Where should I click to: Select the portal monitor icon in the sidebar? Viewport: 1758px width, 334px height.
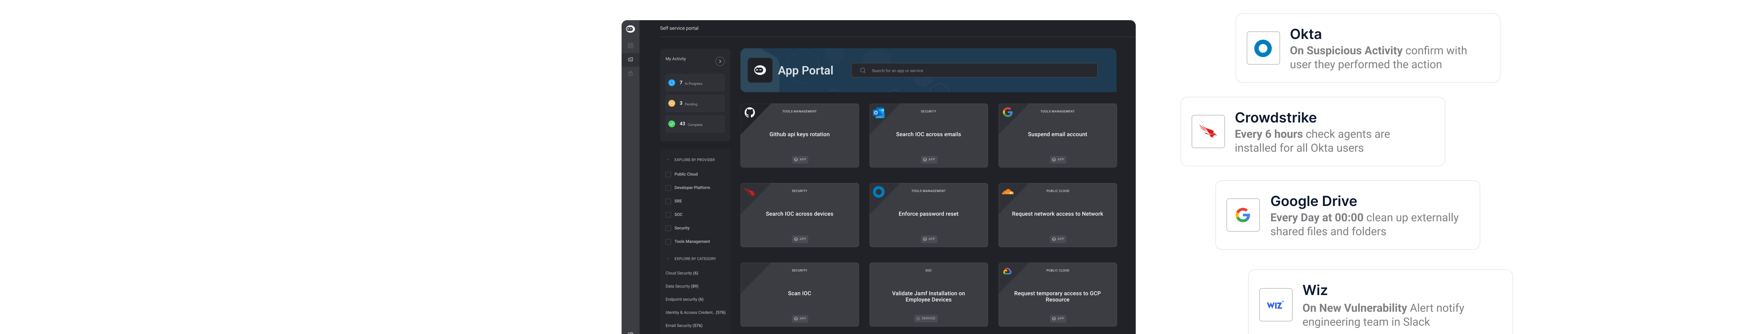[630, 59]
